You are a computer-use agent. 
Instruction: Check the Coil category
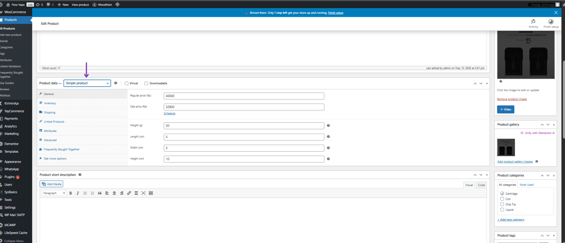502,199
